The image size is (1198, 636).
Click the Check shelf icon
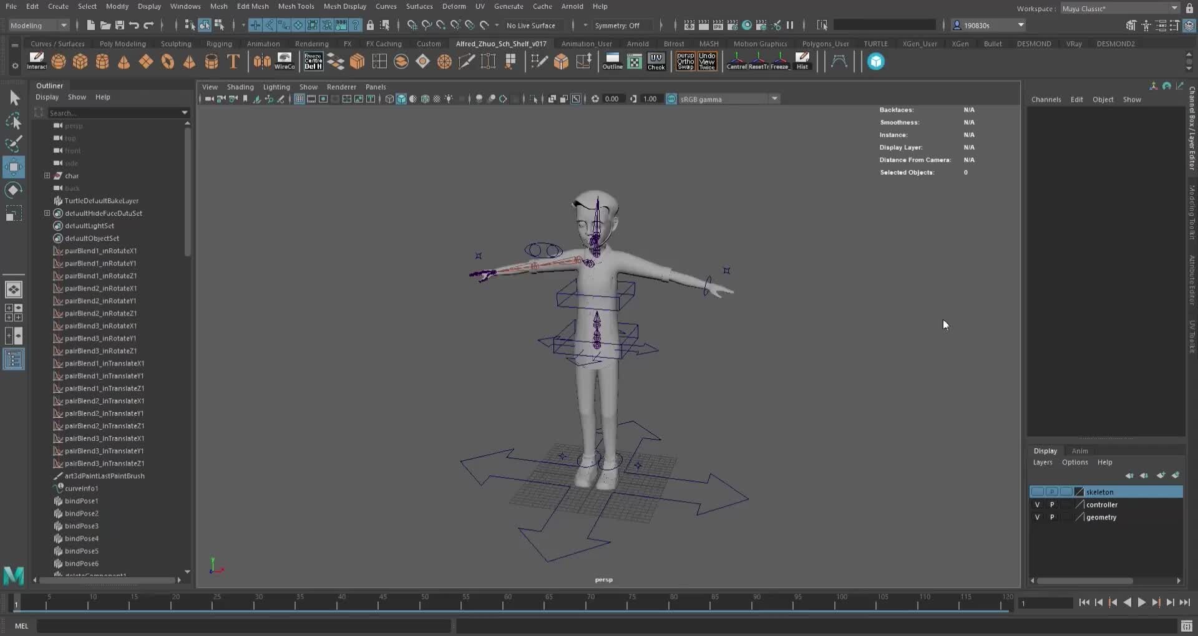(x=656, y=61)
